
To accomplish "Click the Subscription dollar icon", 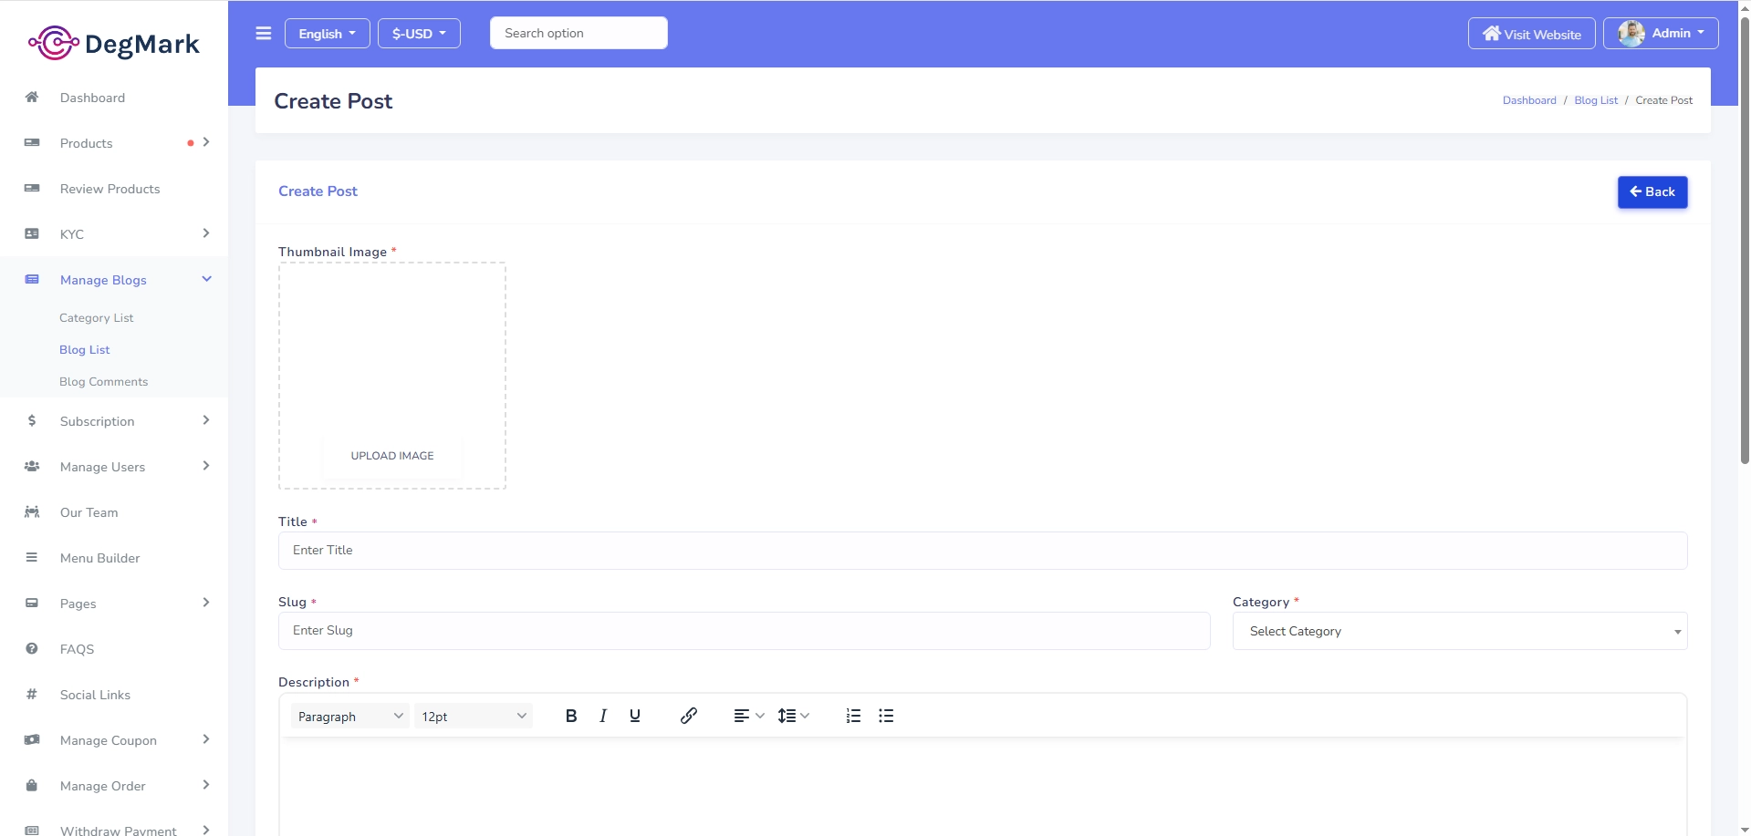I will point(32,420).
